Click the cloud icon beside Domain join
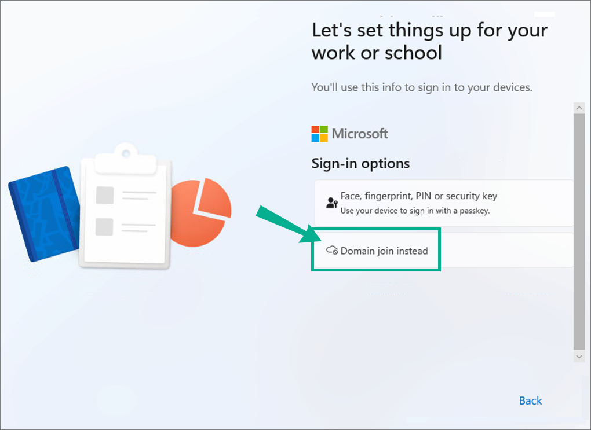 click(x=331, y=250)
